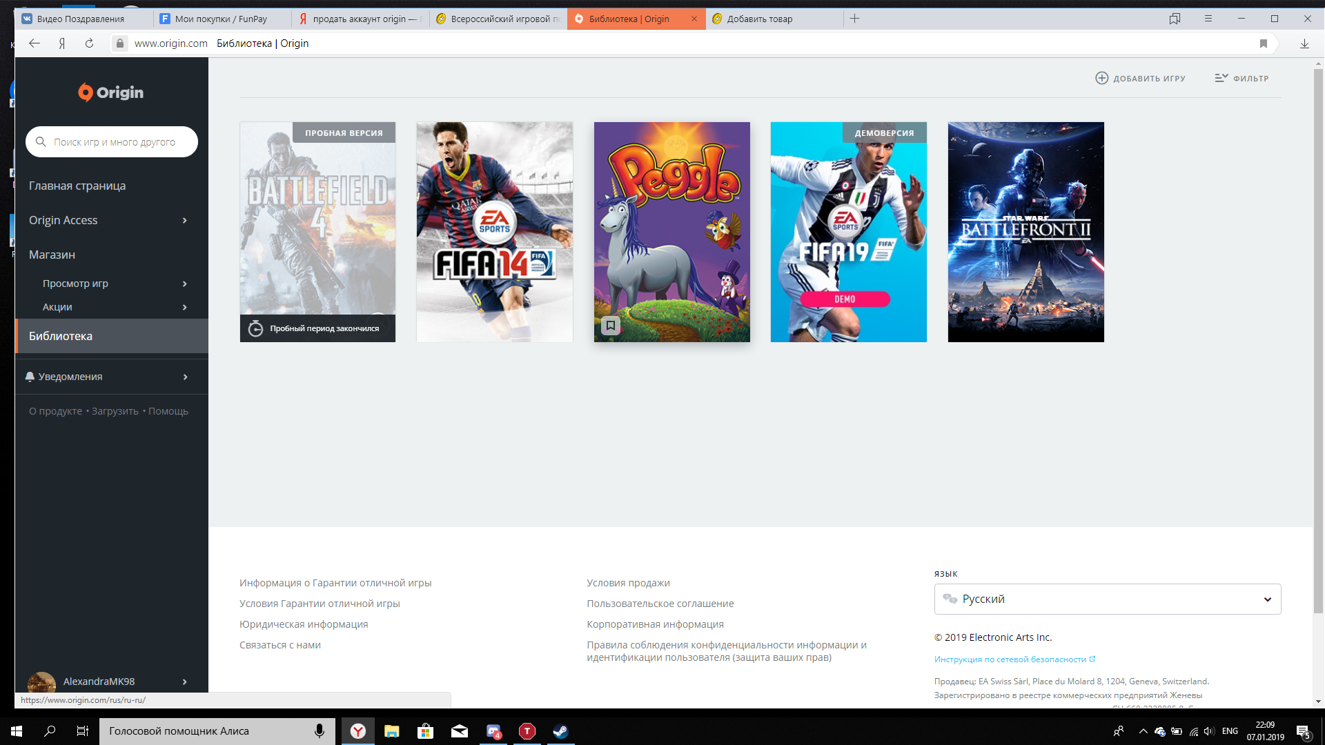Open the filter icon at top right

point(1221,78)
